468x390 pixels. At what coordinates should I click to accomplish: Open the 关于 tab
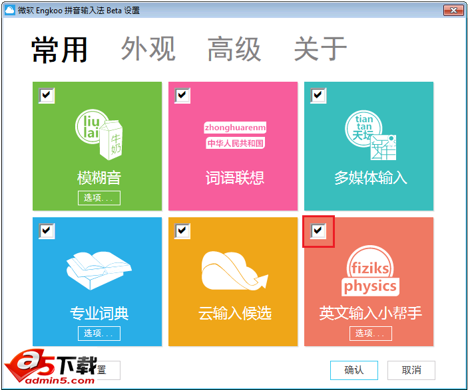click(x=320, y=49)
